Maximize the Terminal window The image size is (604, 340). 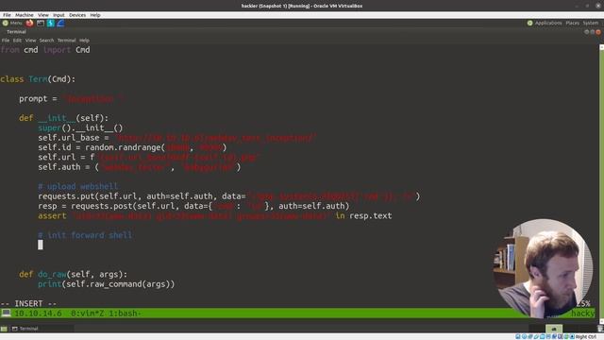593,32
